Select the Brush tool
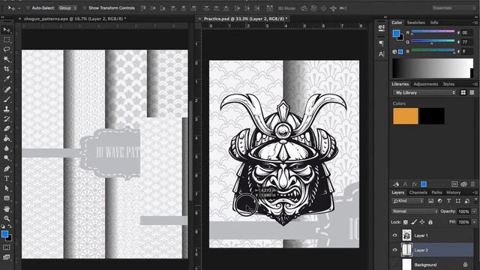Viewport: 480px width, 270px height. pyautogui.click(x=7, y=99)
